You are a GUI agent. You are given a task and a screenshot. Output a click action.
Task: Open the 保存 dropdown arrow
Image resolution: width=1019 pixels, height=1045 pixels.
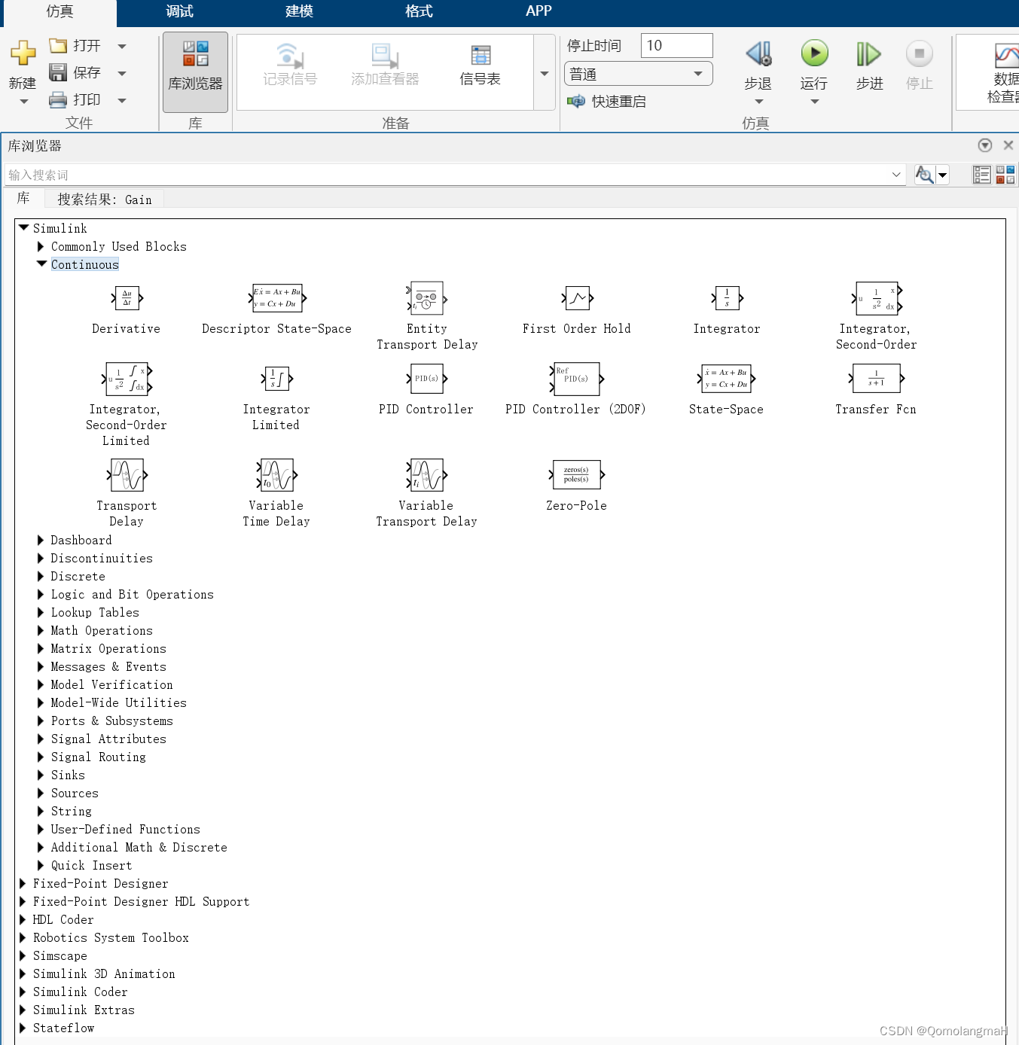(x=122, y=74)
